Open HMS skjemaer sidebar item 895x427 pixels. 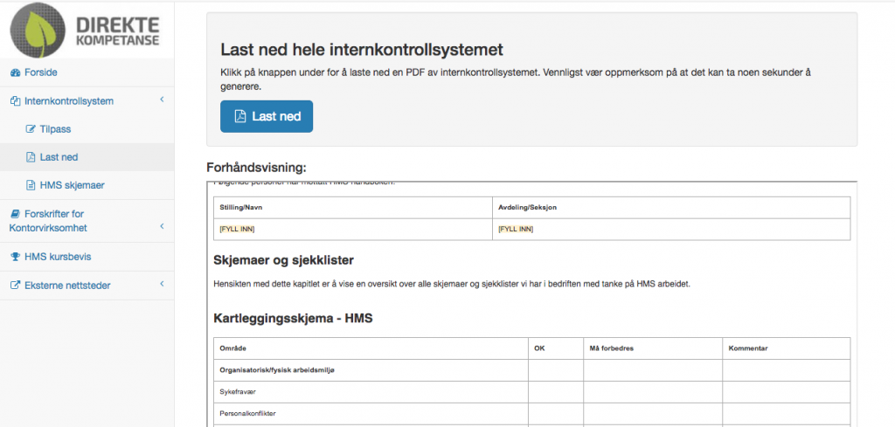[x=87, y=185]
